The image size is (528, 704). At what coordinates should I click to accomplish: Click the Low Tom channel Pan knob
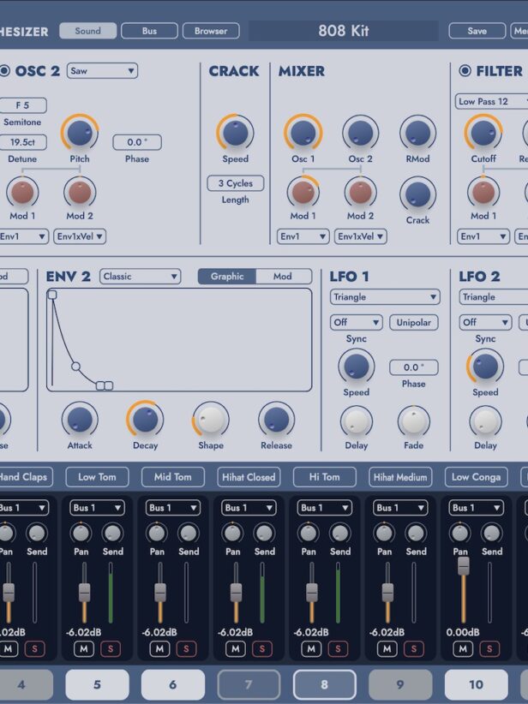tap(81, 533)
